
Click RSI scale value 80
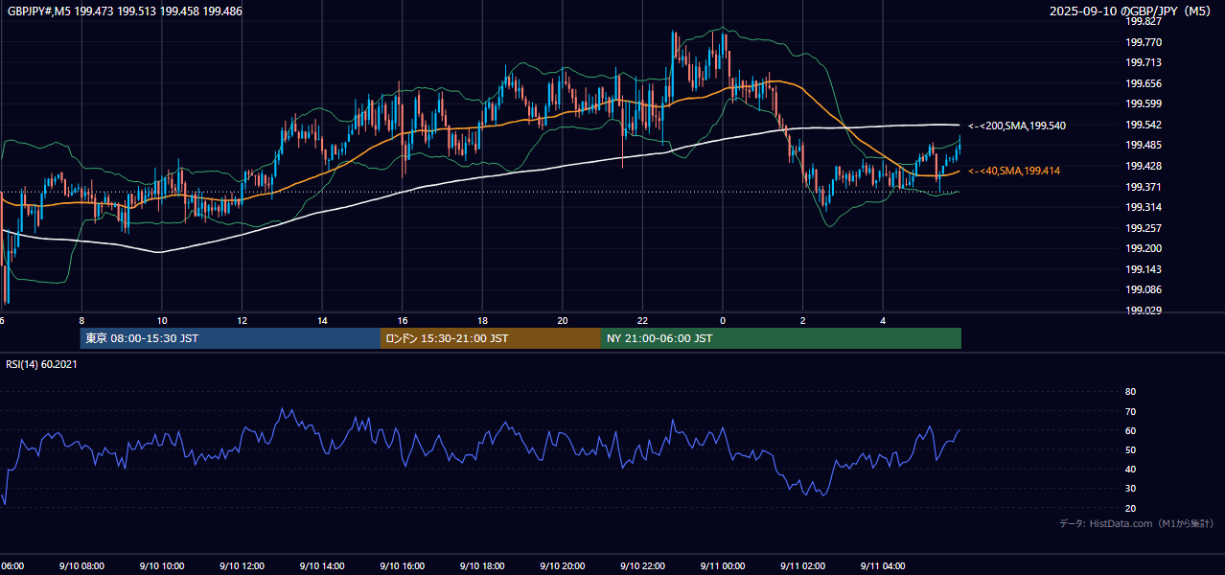[x=1130, y=392]
